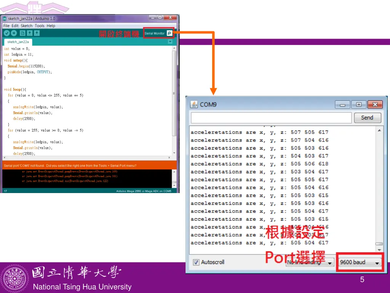The image size is (390, 293).
Task: Click line number 17 in Arduino status bar
Action: click(5, 191)
